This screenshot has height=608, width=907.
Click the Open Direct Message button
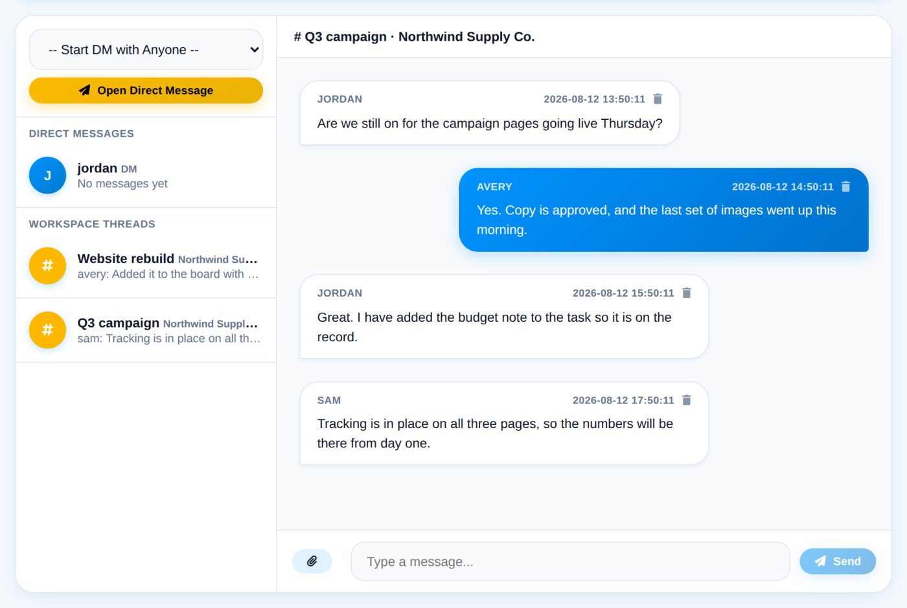click(x=146, y=91)
